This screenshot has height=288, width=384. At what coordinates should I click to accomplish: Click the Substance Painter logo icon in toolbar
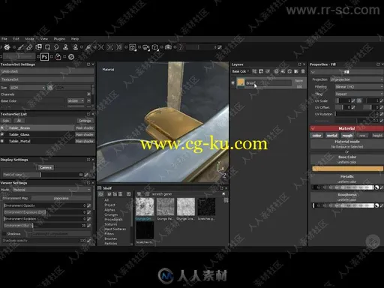pyautogui.click(x=7, y=47)
